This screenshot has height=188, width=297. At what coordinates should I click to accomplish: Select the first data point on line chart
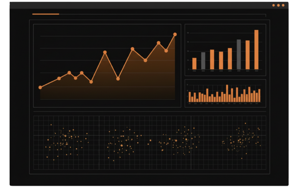[x=40, y=87]
